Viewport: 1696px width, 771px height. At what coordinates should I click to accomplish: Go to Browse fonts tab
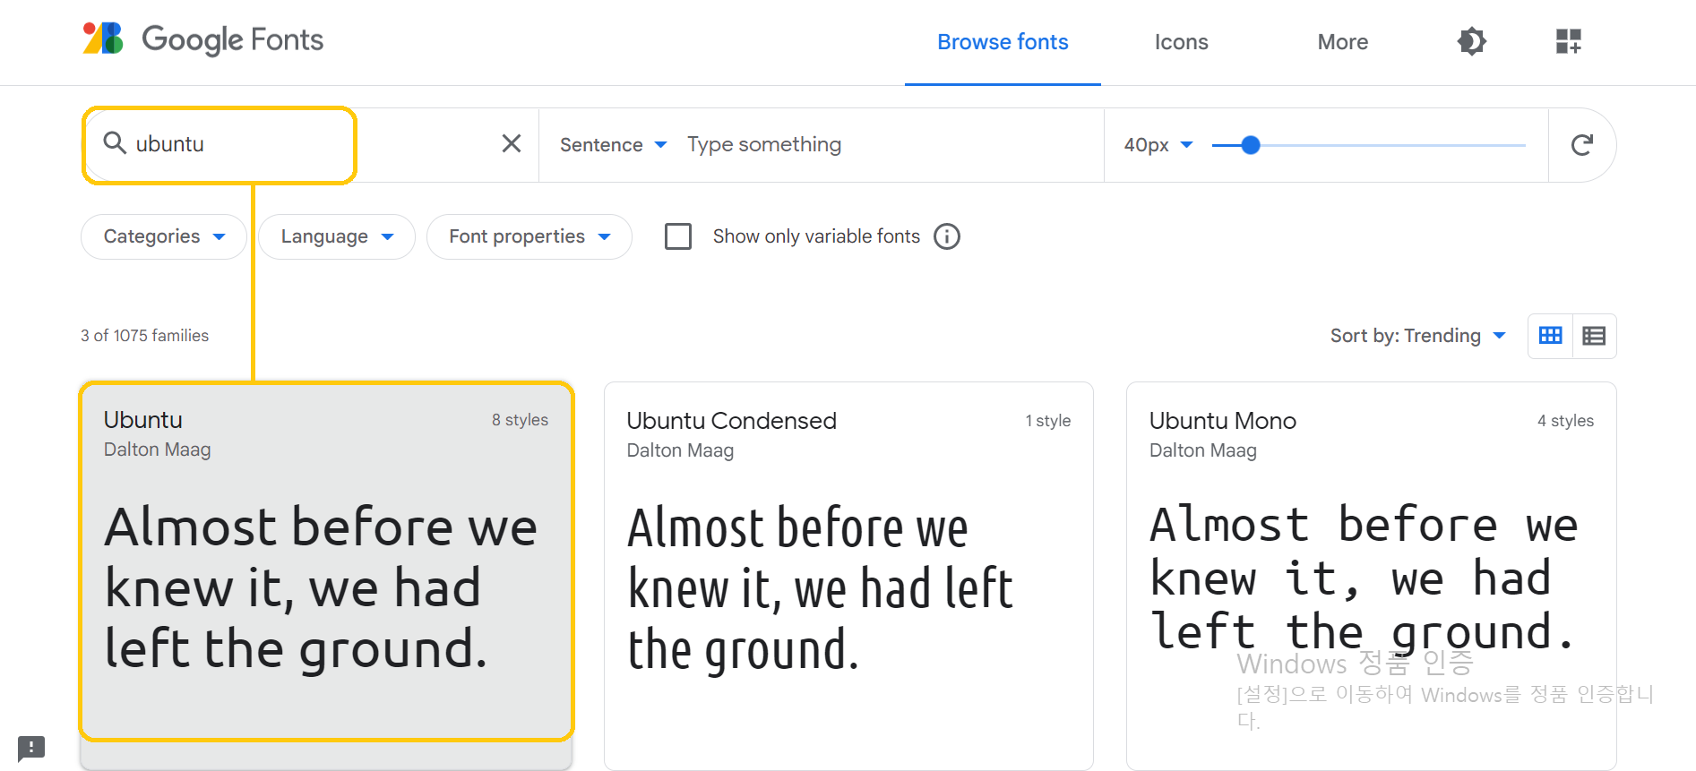1003,42
